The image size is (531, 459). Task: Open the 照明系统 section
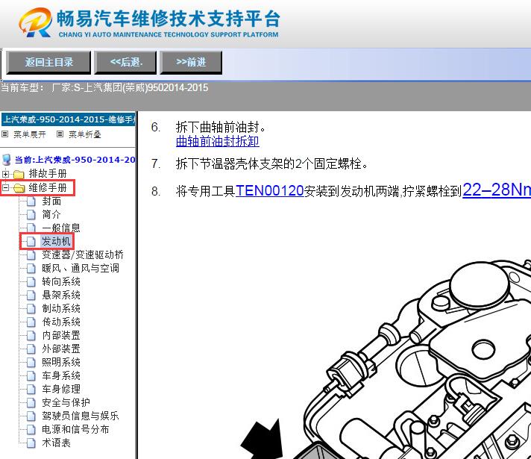pyautogui.click(x=61, y=362)
